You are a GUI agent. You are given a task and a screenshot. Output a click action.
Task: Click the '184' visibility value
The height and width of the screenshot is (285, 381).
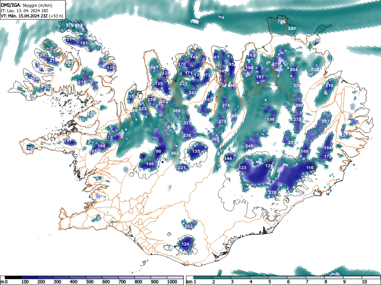click(x=328, y=148)
